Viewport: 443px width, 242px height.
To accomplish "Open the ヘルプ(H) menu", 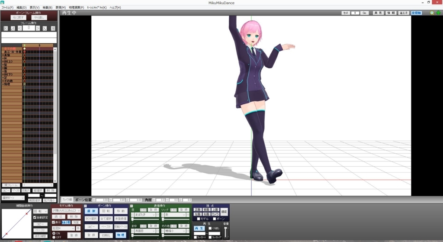I will pos(115,8).
